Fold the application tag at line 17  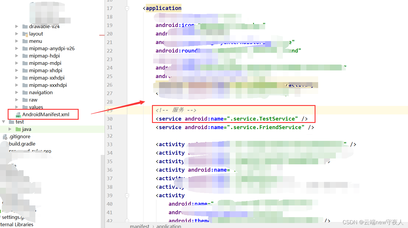[x=127, y=9]
